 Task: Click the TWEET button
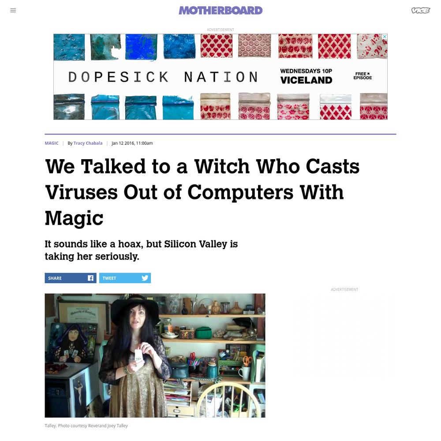pos(125,278)
